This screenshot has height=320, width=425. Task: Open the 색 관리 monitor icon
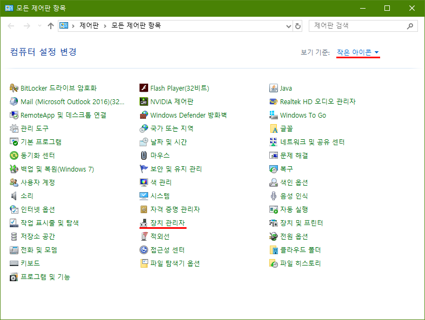[144, 182]
